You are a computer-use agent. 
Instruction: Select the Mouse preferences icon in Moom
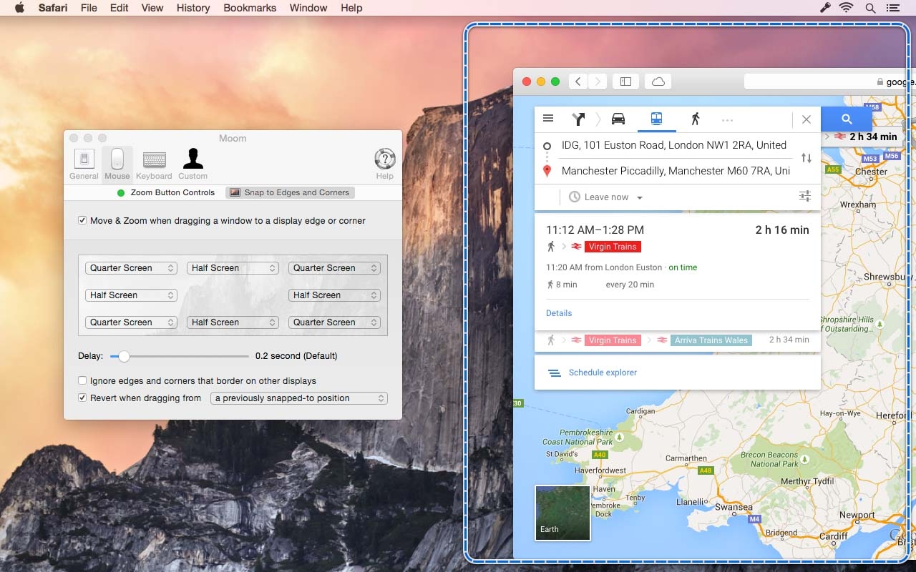point(117,164)
